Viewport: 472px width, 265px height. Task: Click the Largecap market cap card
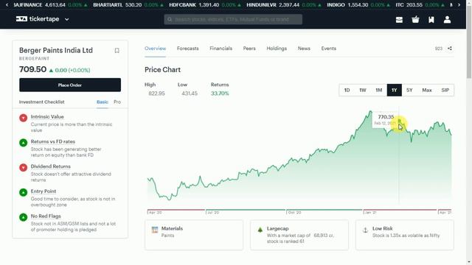[x=299, y=235]
